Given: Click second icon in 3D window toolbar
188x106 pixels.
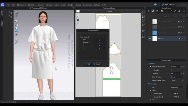Looking at the screenshot, I should pos(16,16).
